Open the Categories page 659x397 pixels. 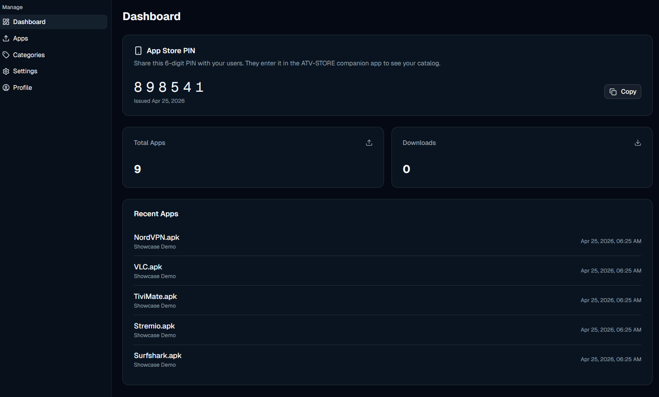pos(54,55)
